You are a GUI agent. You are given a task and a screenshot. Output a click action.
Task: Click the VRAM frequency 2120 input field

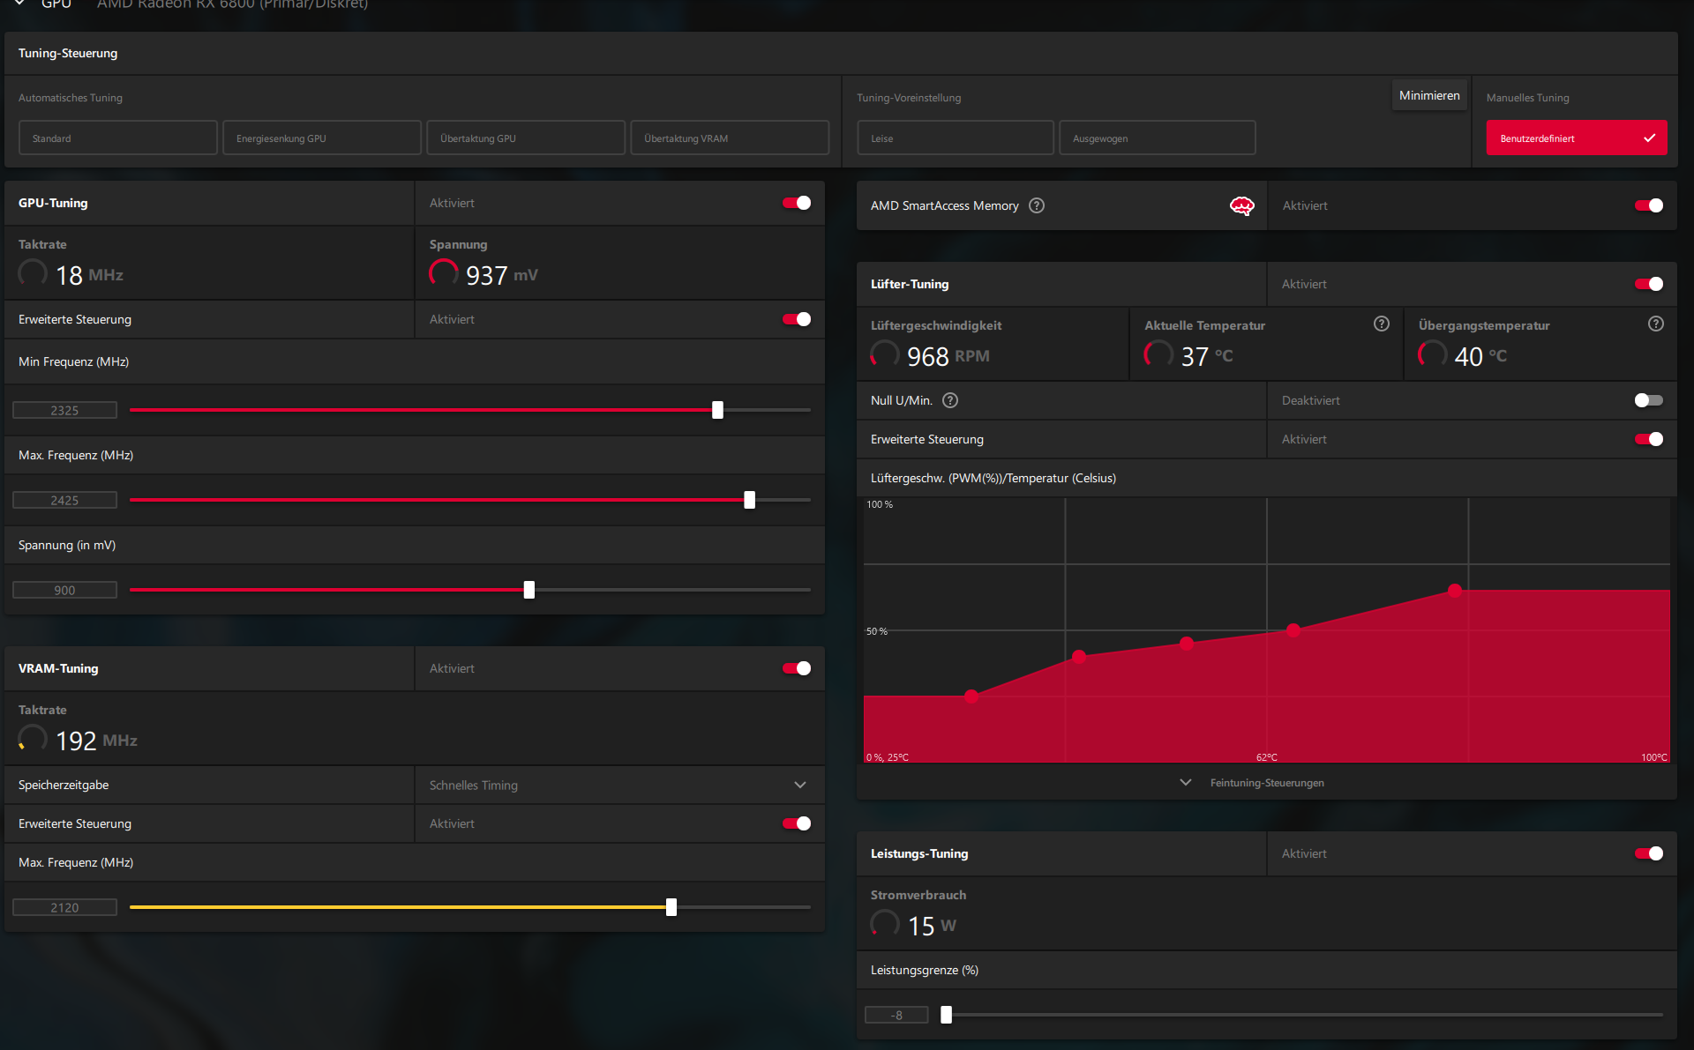click(64, 907)
